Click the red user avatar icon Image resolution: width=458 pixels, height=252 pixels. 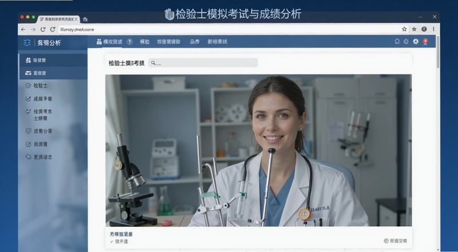tap(425, 41)
